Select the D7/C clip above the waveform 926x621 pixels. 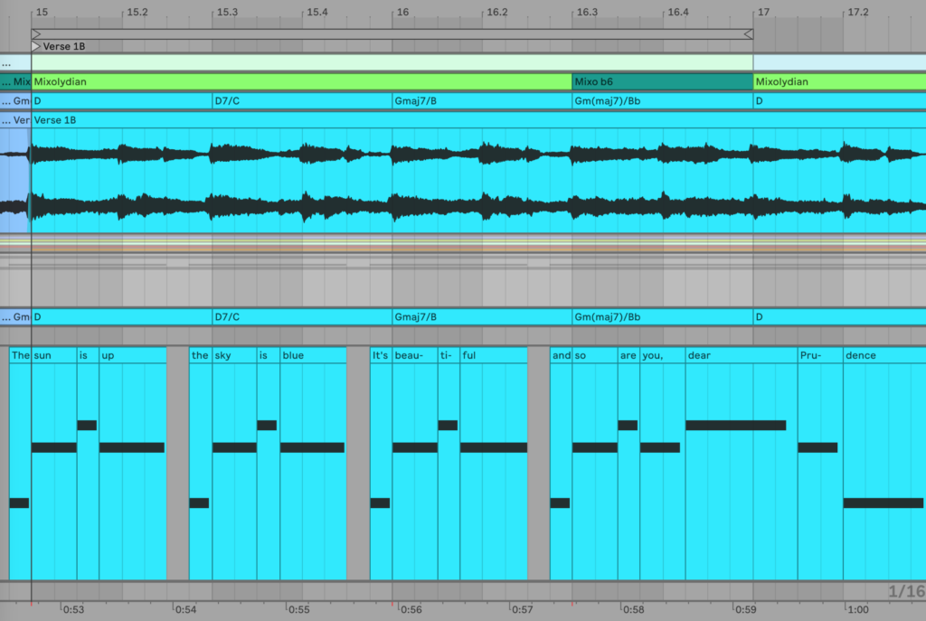[302, 101]
